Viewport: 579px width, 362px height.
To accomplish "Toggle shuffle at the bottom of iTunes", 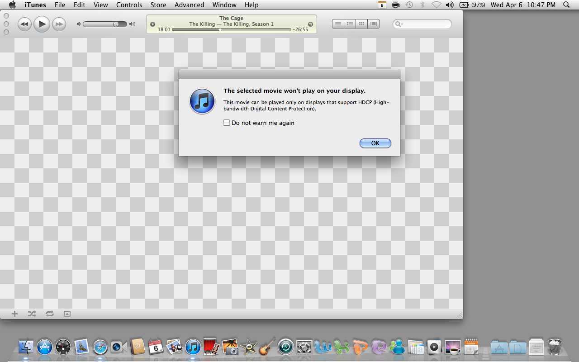I will point(32,314).
